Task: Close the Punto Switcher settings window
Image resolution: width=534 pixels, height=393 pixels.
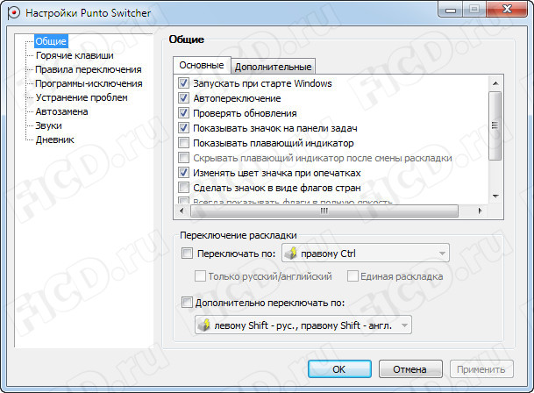Action: (507, 9)
